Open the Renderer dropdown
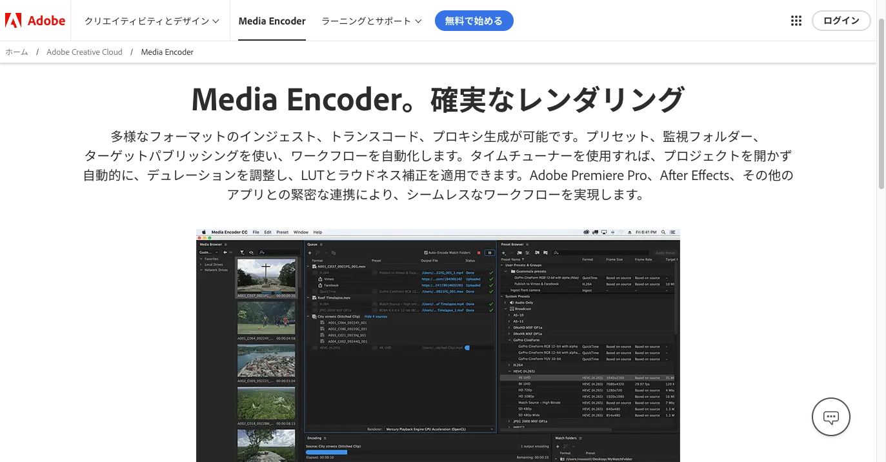The height and width of the screenshot is (462, 886). pyautogui.click(x=439, y=428)
